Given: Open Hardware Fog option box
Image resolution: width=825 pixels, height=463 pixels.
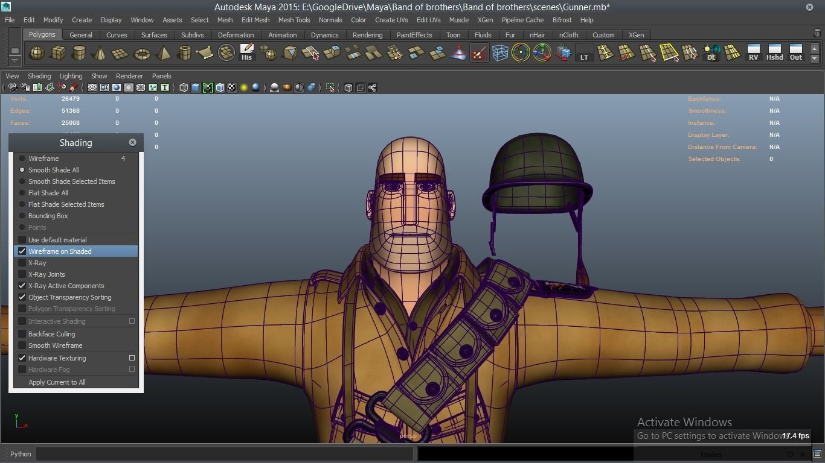Looking at the screenshot, I should point(132,370).
